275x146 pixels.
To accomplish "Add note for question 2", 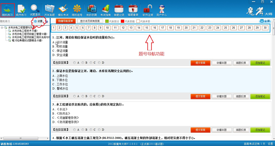I will (260, 96).
